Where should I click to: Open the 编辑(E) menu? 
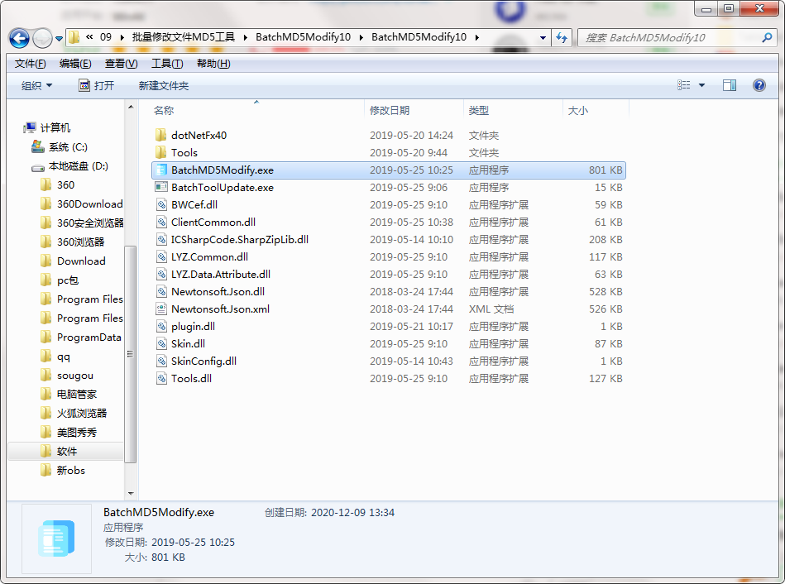(75, 64)
